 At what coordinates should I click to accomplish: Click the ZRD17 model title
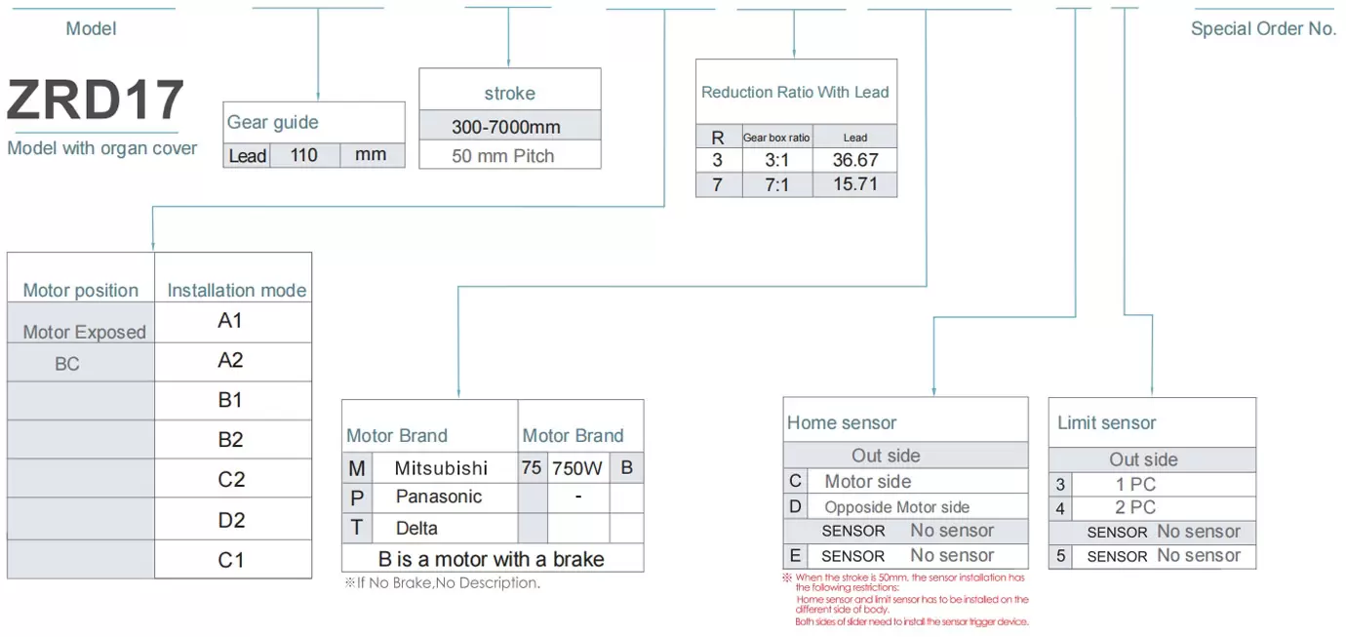pos(95,100)
